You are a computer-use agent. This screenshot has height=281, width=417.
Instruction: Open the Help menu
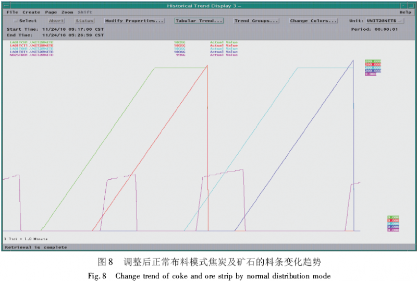tap(405, 12)
